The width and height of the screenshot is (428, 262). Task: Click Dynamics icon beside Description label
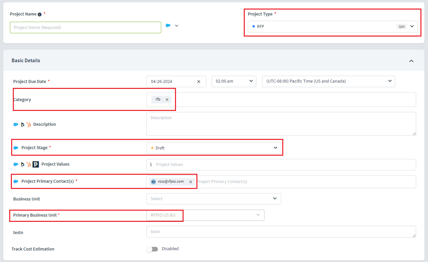point(22,124)
